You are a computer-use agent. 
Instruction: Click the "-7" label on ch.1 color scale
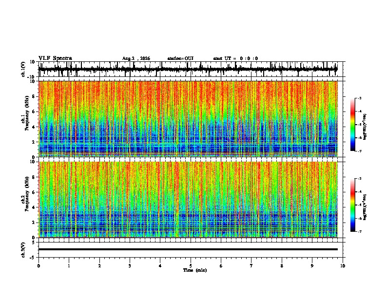(x=360, y=151)
